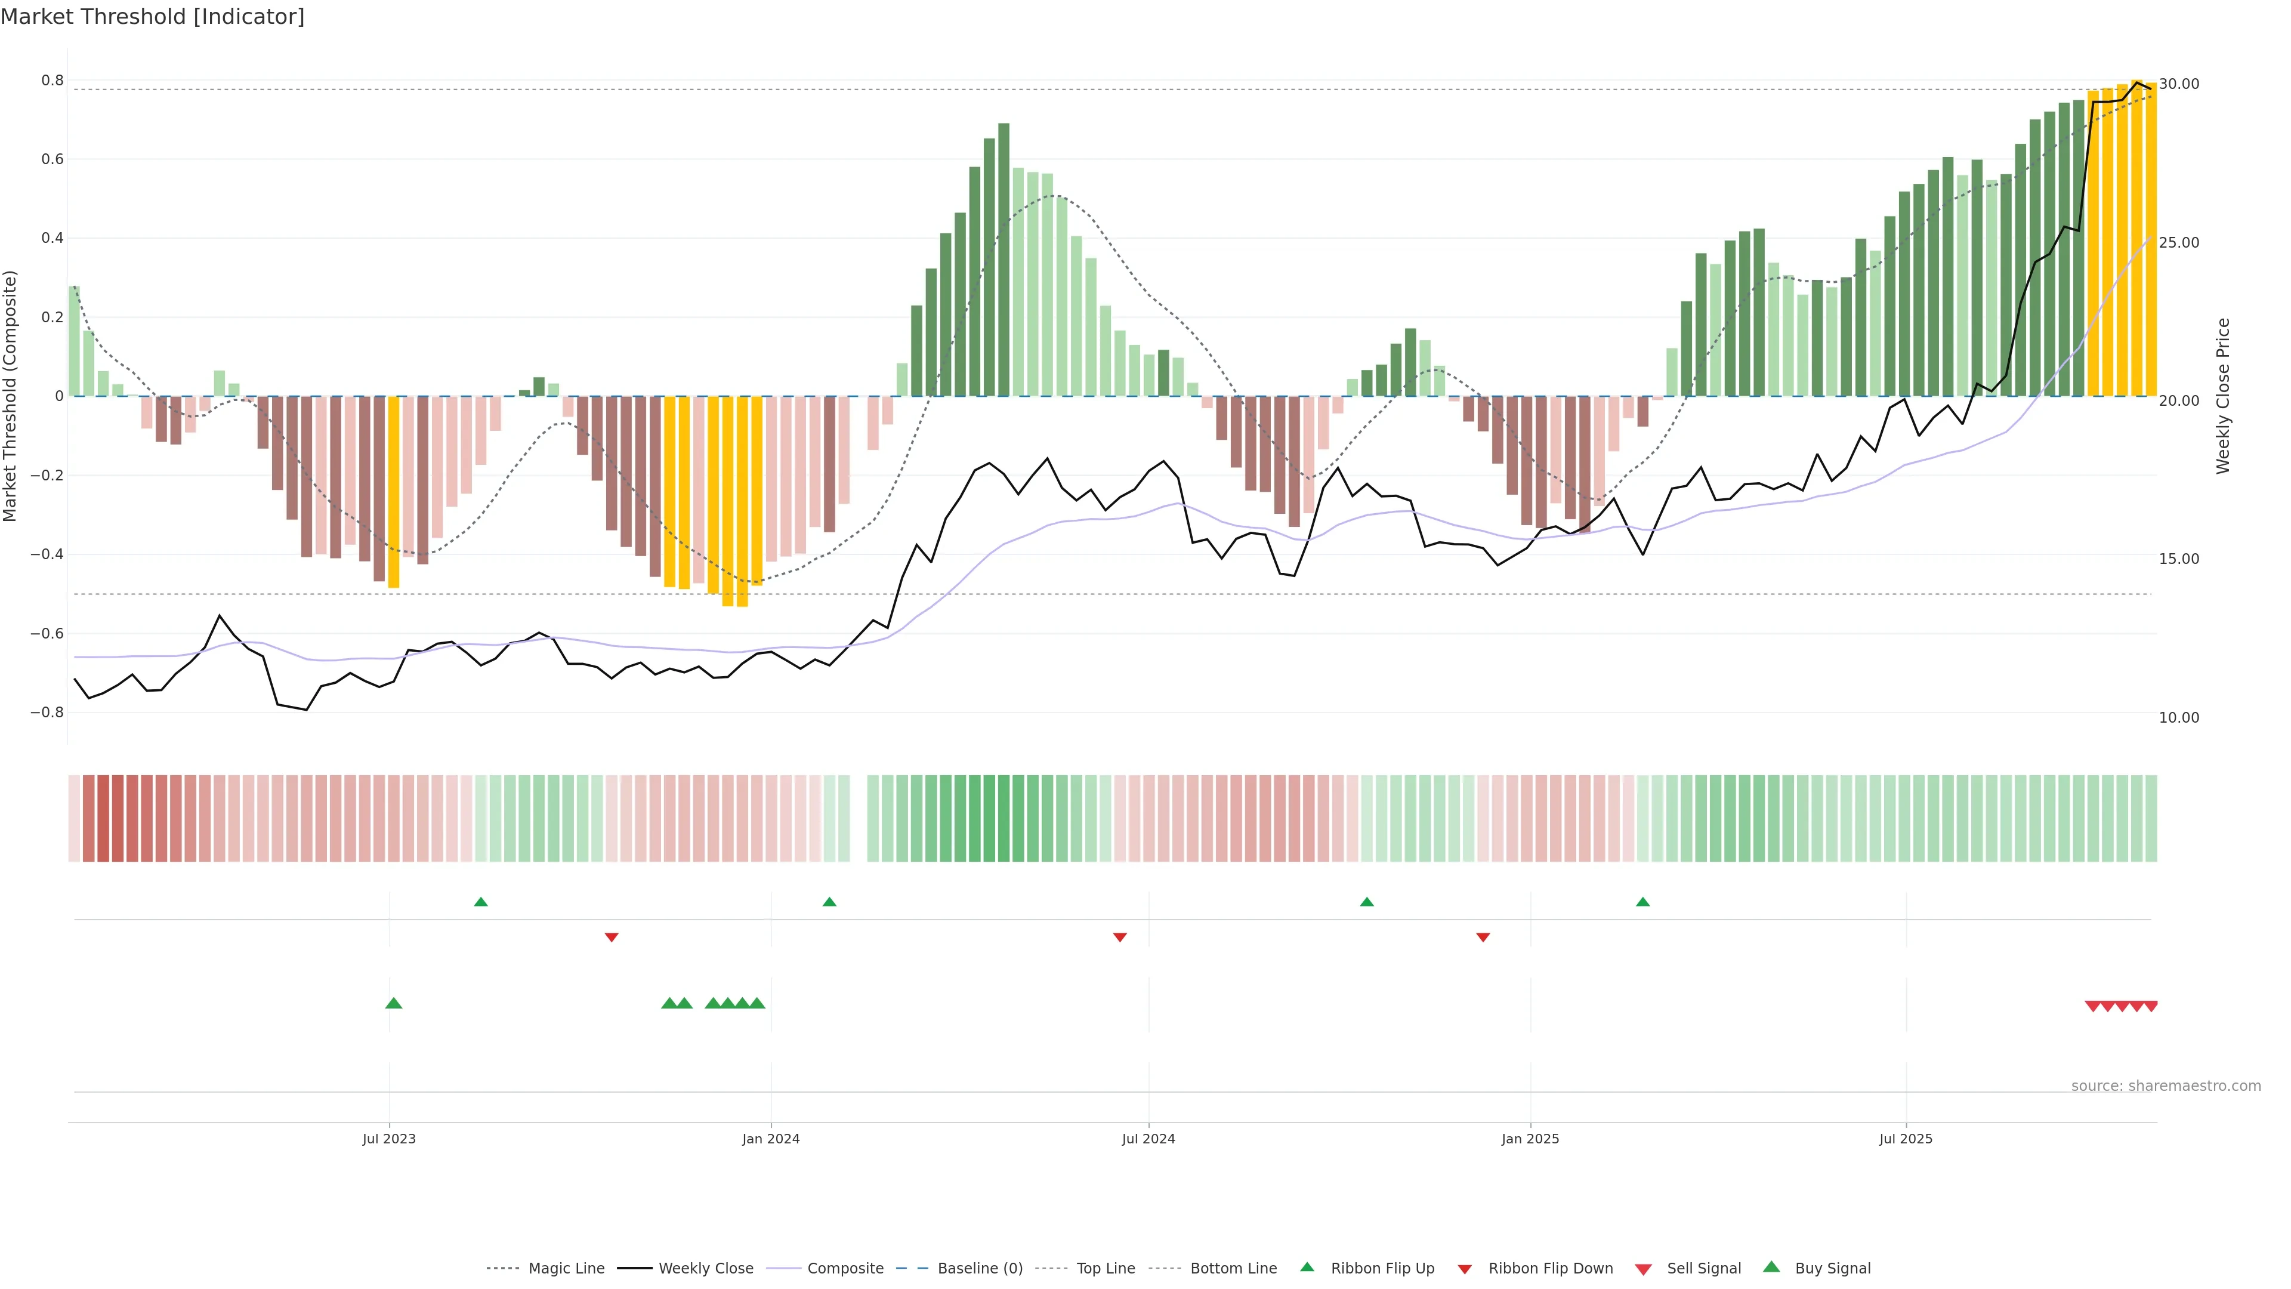Click the Jan 2024 x-axis label
This screenshot has width=2291, height=1289.
(x=771, y=1139)
